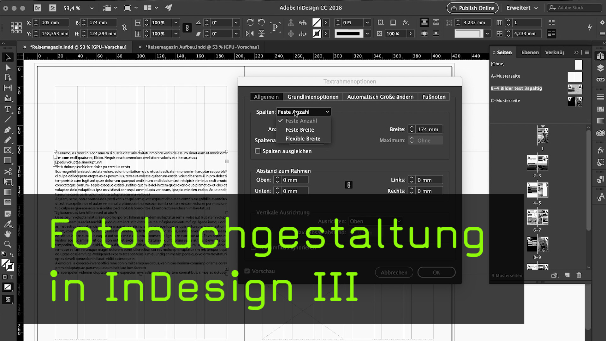
Task: Toggle the chain link for Abstand zum Rahmen
Action: click(348, 185)
